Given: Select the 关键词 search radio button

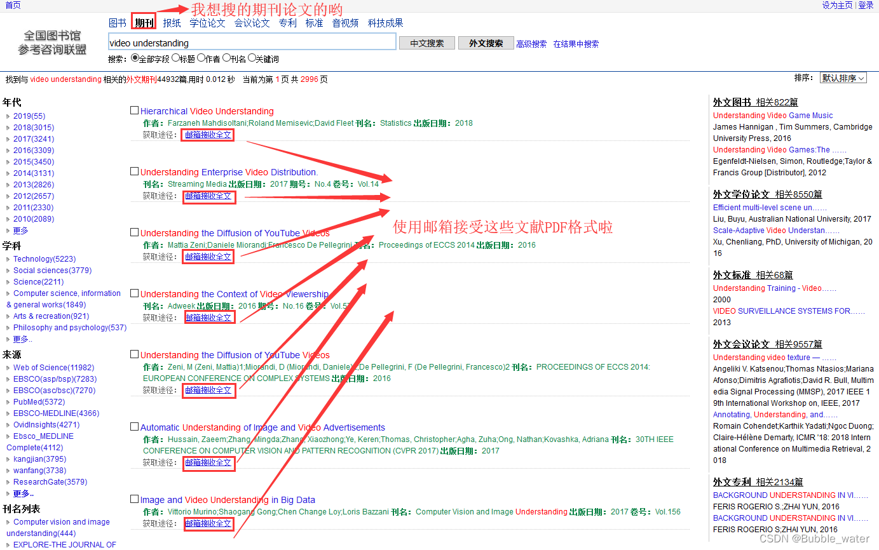Looking at the screenshot, I should [x=252, y=58].
